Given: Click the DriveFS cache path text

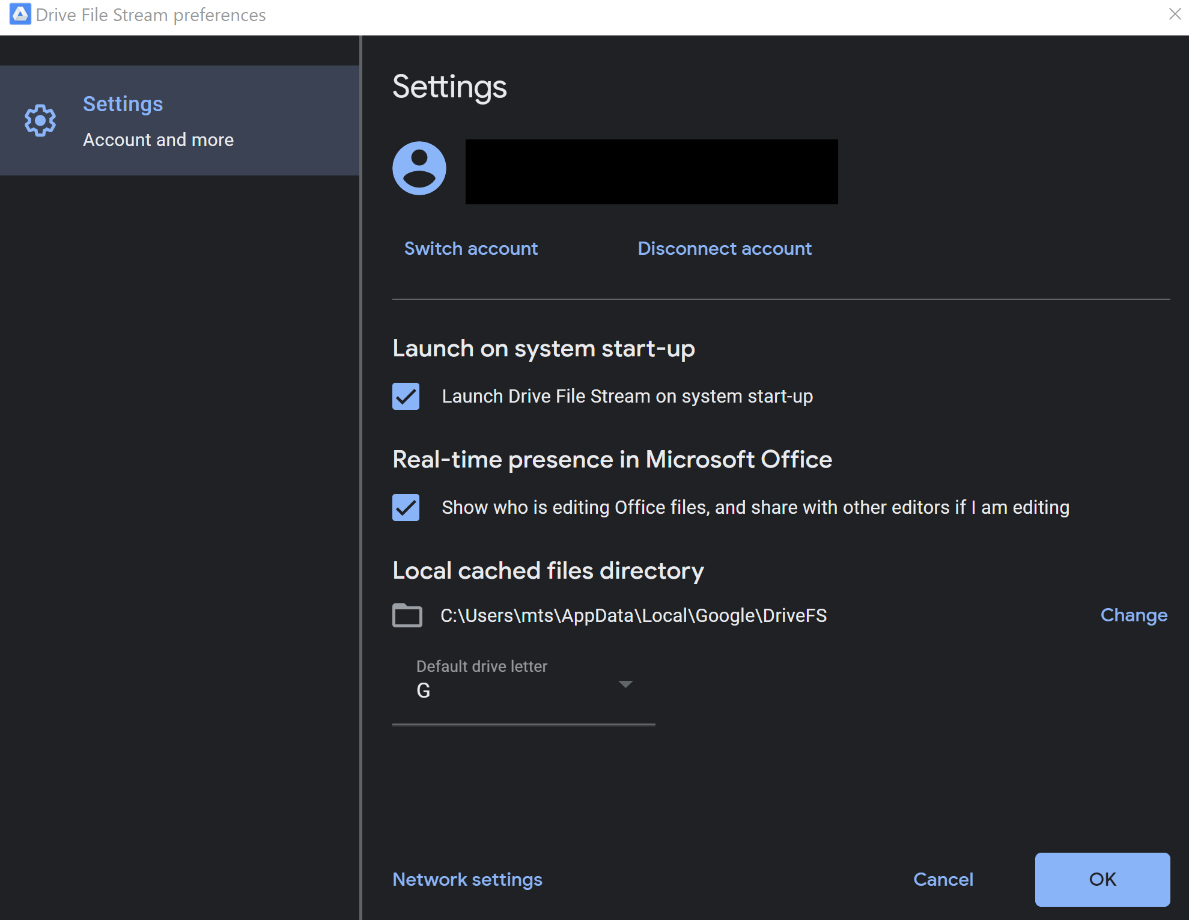Looking at the screenshot, I should (x=634, y=615).
